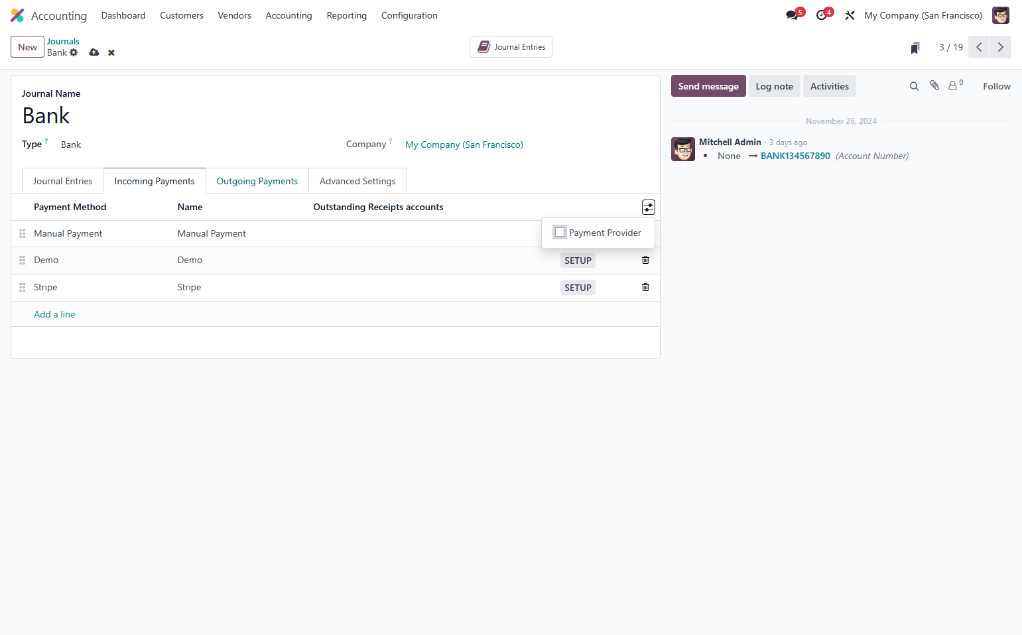Image resolution: width=1022 pixels, height=635 pixels.
Task: Open the conversations messages icon
Action: [792, 15]
